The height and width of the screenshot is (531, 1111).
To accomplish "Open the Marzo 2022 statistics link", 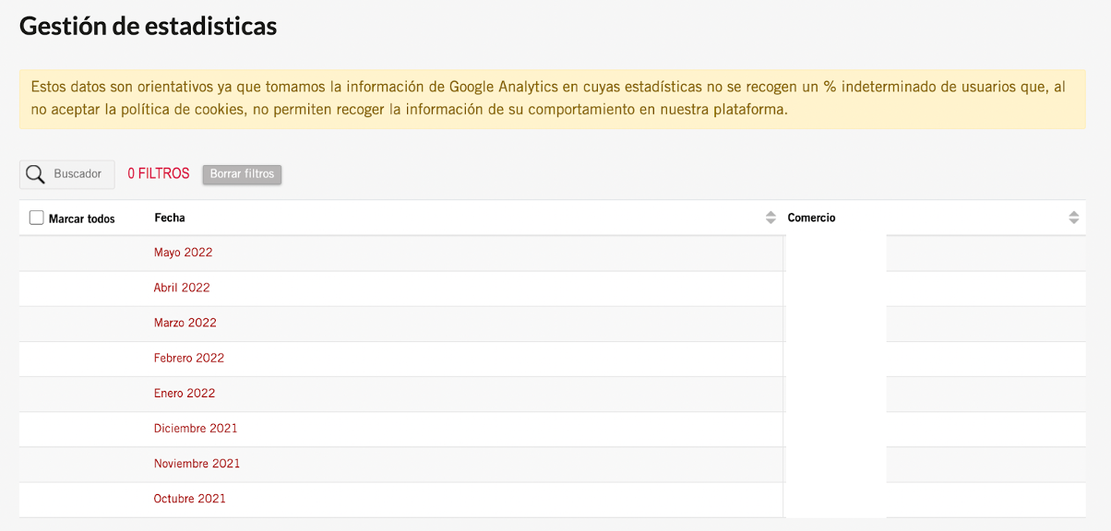I will tap(185, 323).
